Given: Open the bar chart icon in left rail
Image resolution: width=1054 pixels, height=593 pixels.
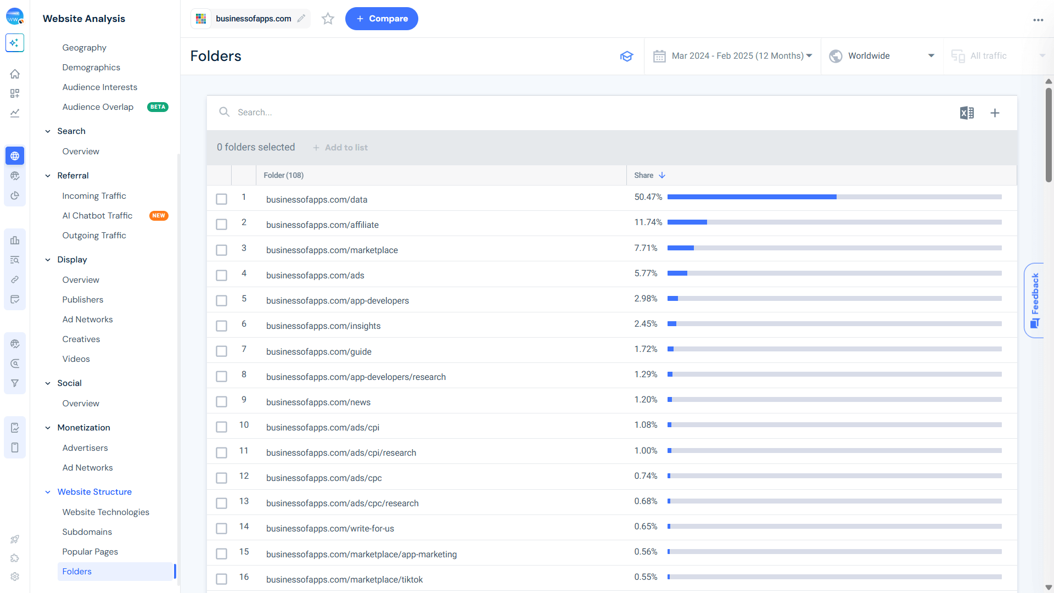Looking at the screenshot, I should tap(15, 240).
